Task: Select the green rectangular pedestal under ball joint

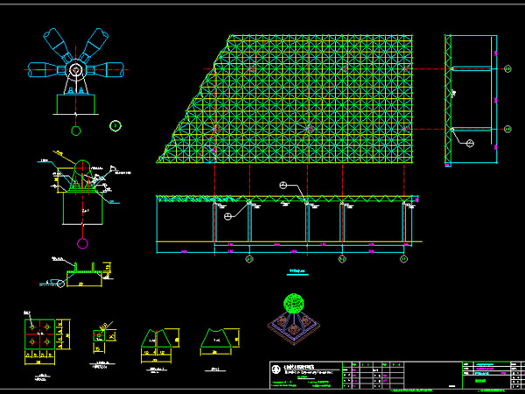Action: (x=77, y=104)
